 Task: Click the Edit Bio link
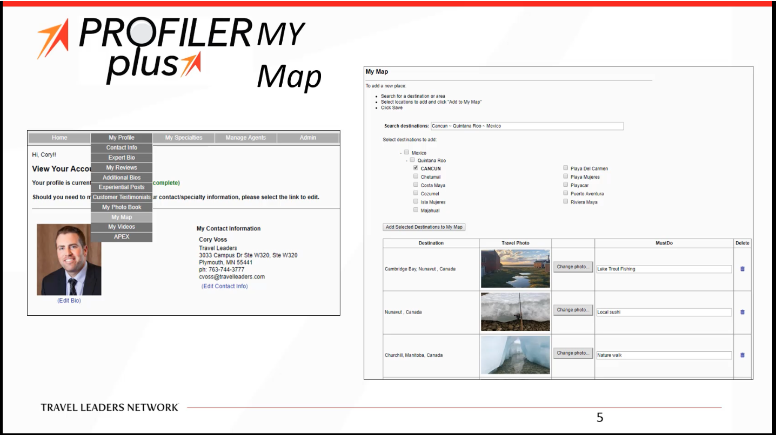(x=69, y=301)
